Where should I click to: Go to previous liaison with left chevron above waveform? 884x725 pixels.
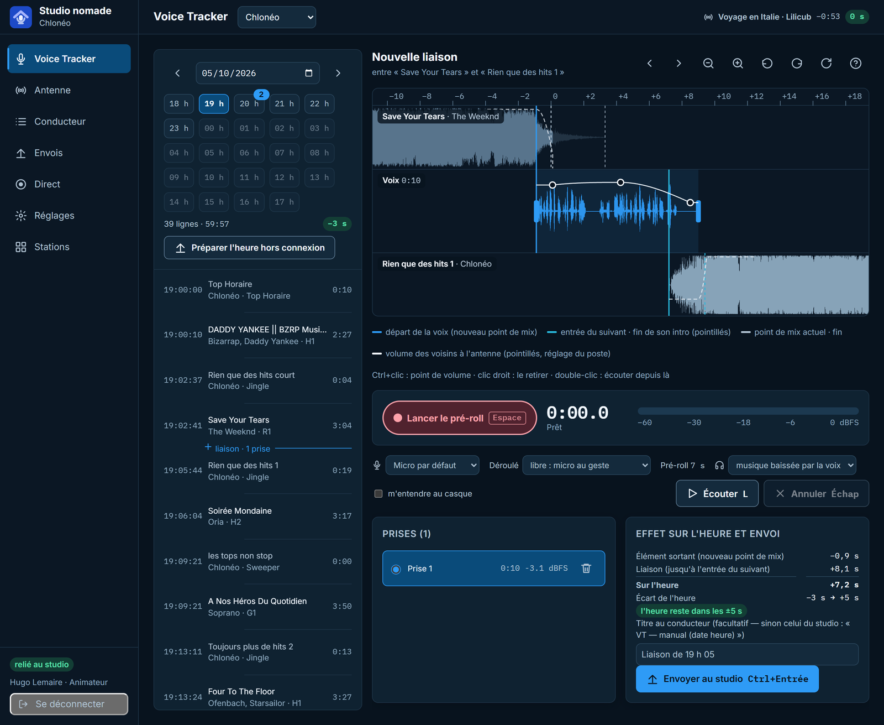click(649, 64)
